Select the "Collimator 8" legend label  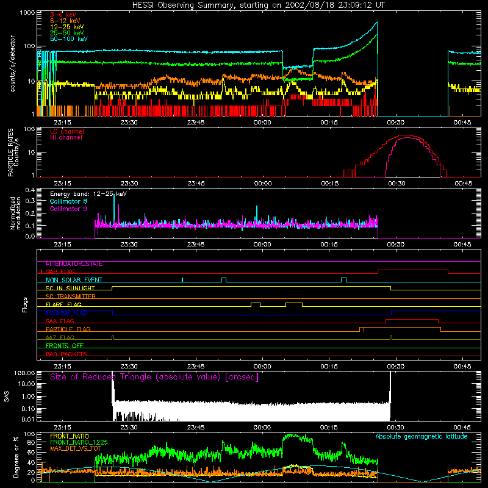click(68, 201)
